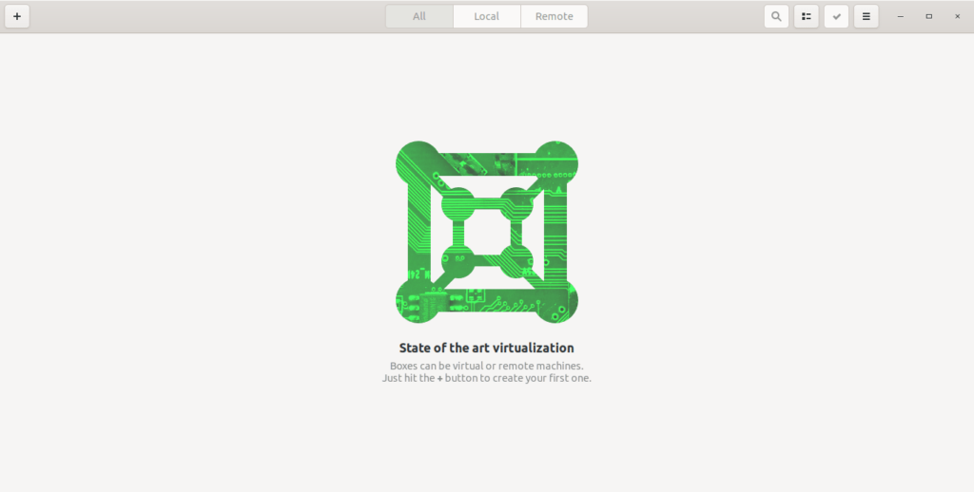Viewport: 974px width, 492px height.
Task: Minimize the Boxes window
Action: [x=900, y=16]
